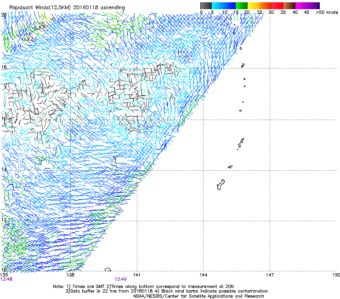Image resolution: width=340 pixels, height=299 pixels.
Task: Click the 138 longitude axis label
Action: click(x=70, y=275)
